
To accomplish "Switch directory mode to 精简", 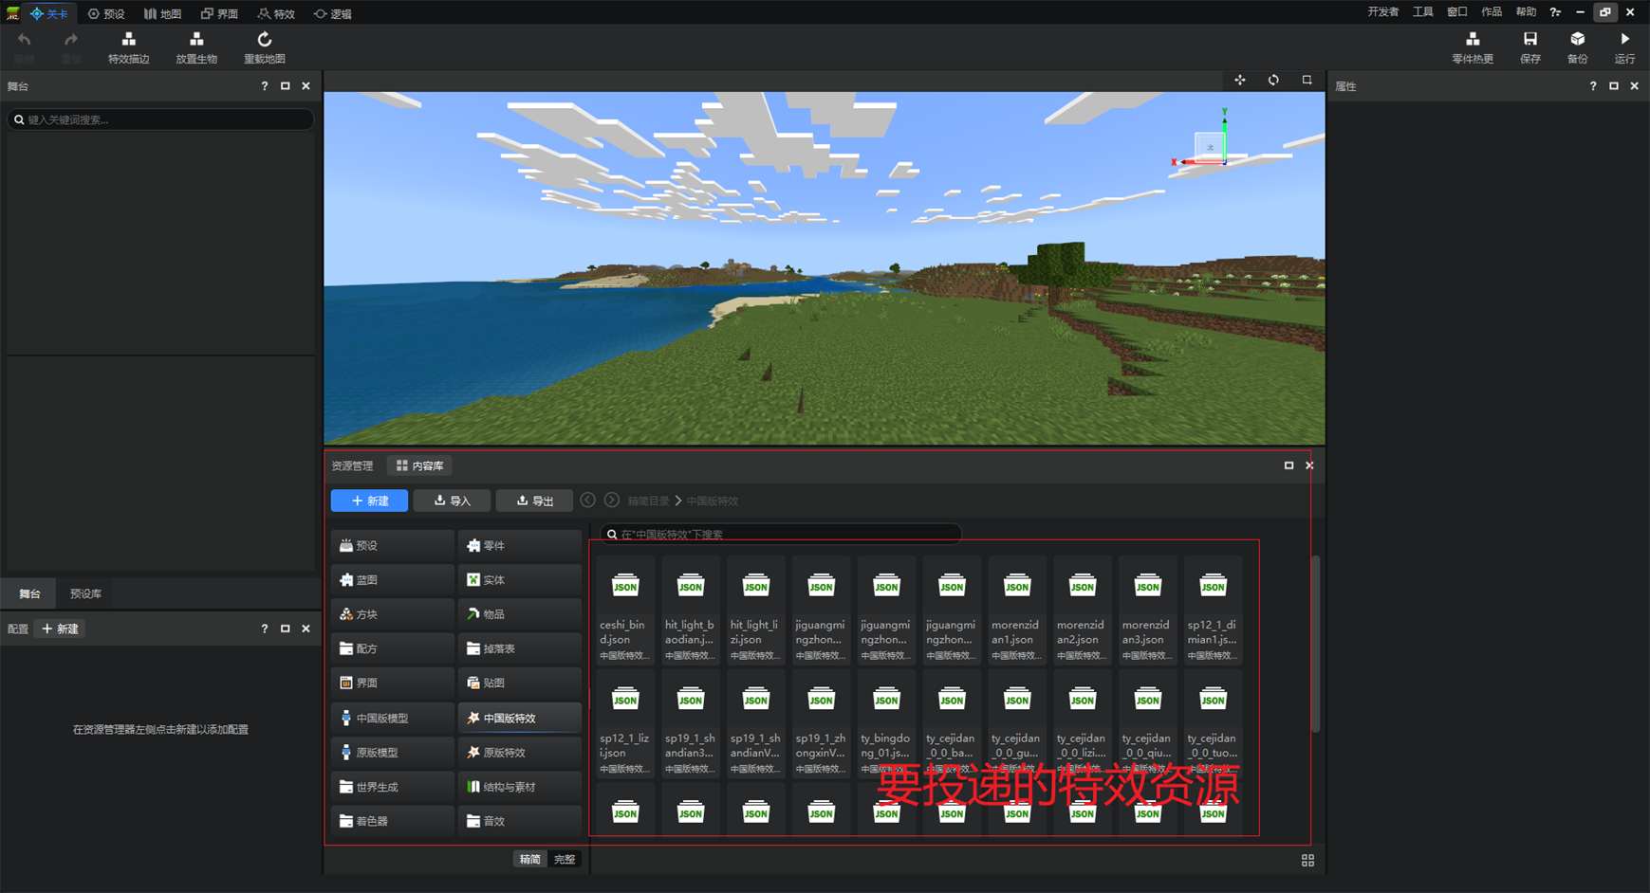I will click(529, 859).
